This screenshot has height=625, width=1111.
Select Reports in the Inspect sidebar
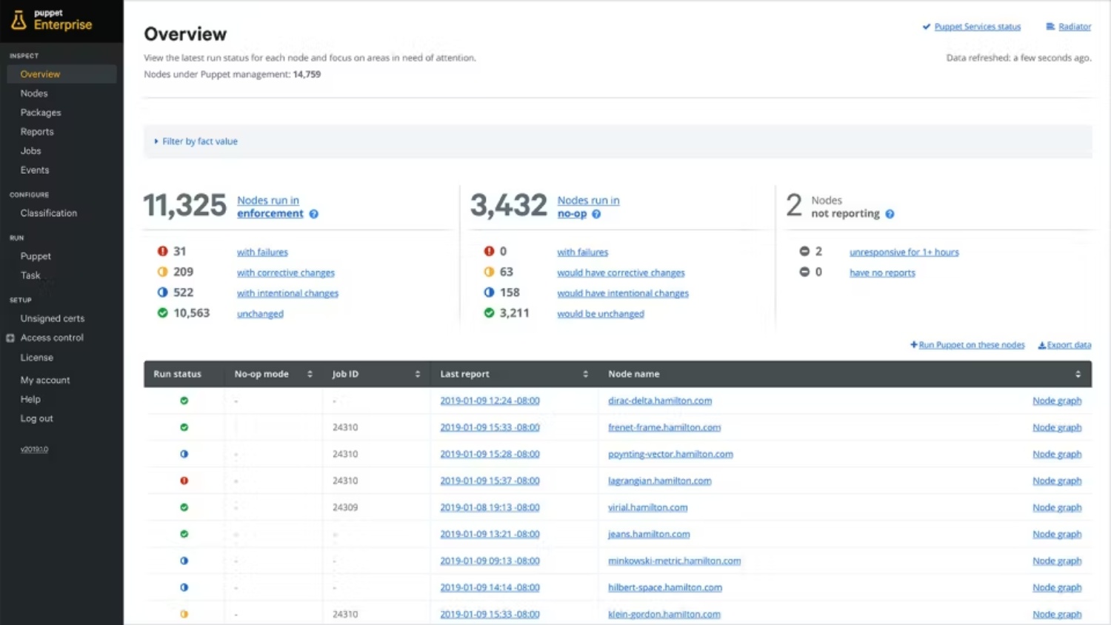pos(37,131)
